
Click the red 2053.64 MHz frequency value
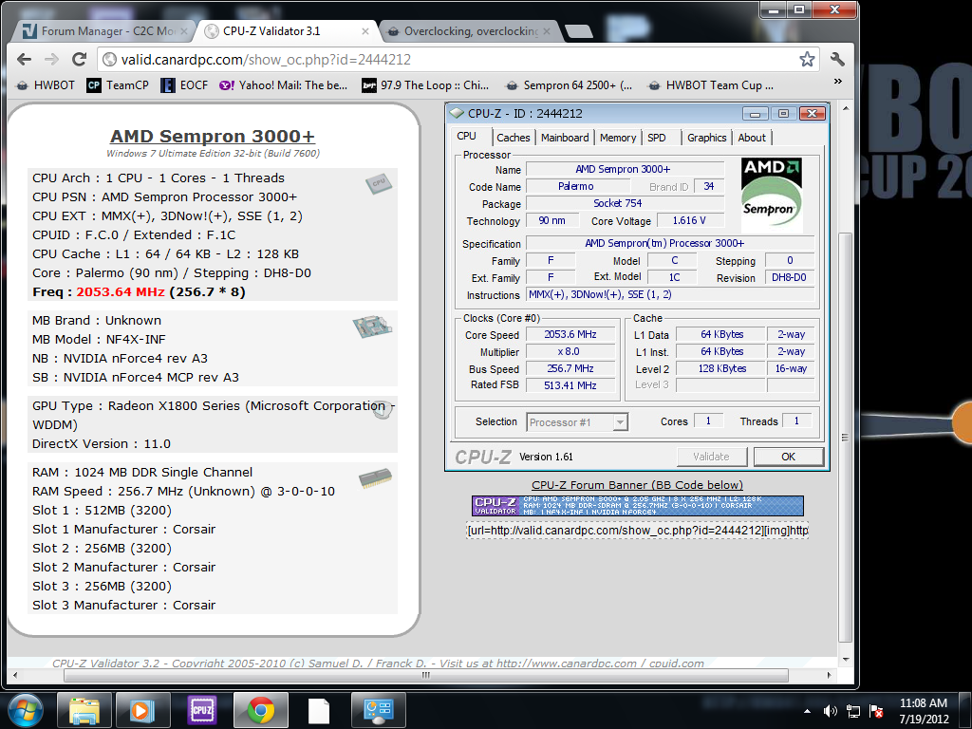[121, 292]
